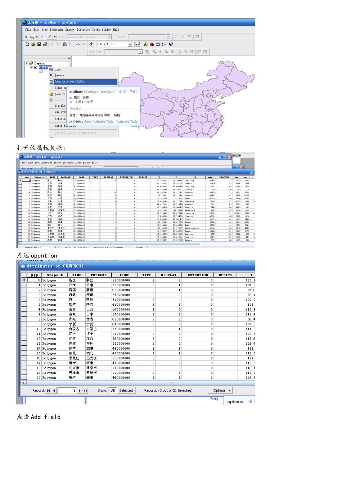This screenshot has width=342, height=484.
Task: Open the Tools menu
Action: (96, 30)
